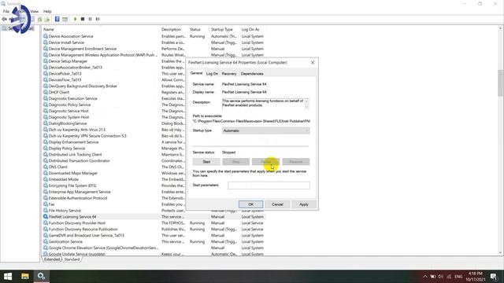Click gear icon of FlexNet Licensing Service 64 row
This screenshot has height=283, width=504.
46,217
